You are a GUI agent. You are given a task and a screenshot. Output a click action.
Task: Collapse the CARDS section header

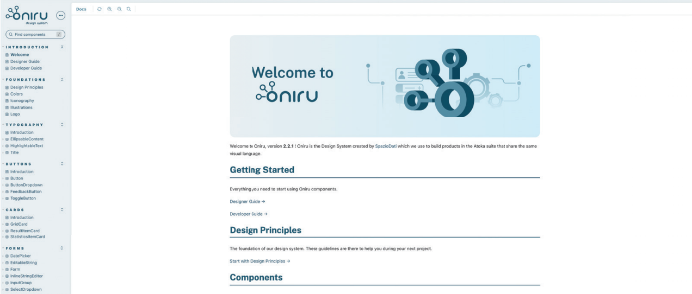point(15,209)
